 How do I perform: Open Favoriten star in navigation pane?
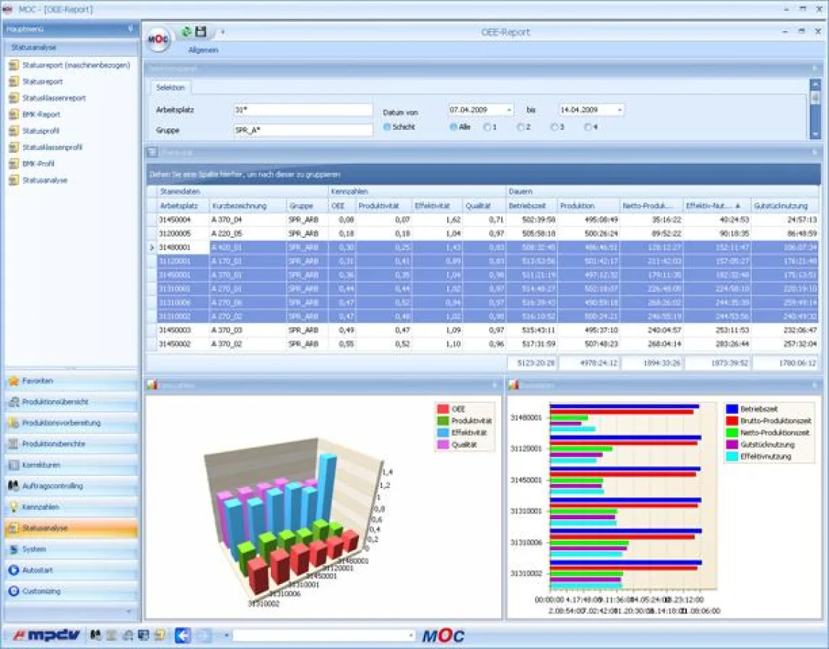(x=14, y=381)
